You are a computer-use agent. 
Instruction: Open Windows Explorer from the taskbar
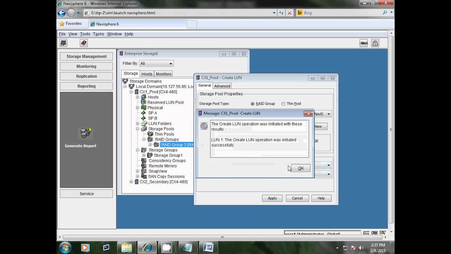pyautogui.click(x=126, y=247)
